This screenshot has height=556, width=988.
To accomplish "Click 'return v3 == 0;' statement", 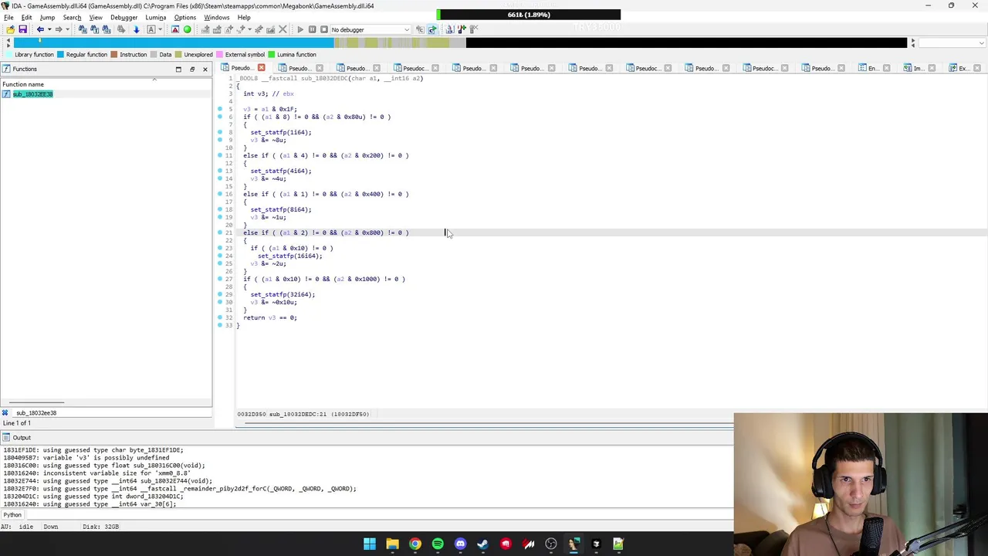I will [x=270, y=317].
